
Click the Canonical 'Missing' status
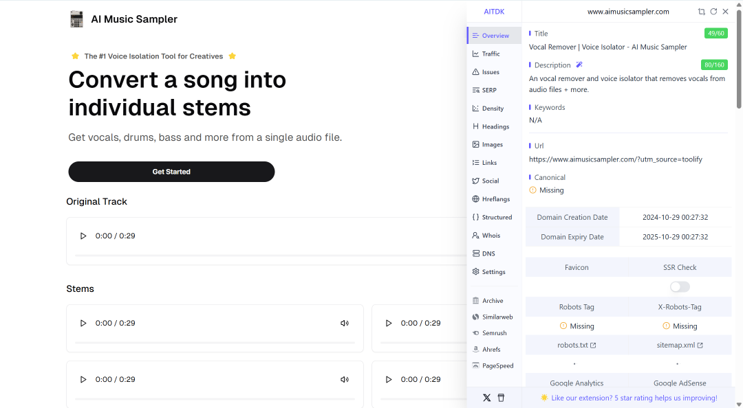pos(546,190)
